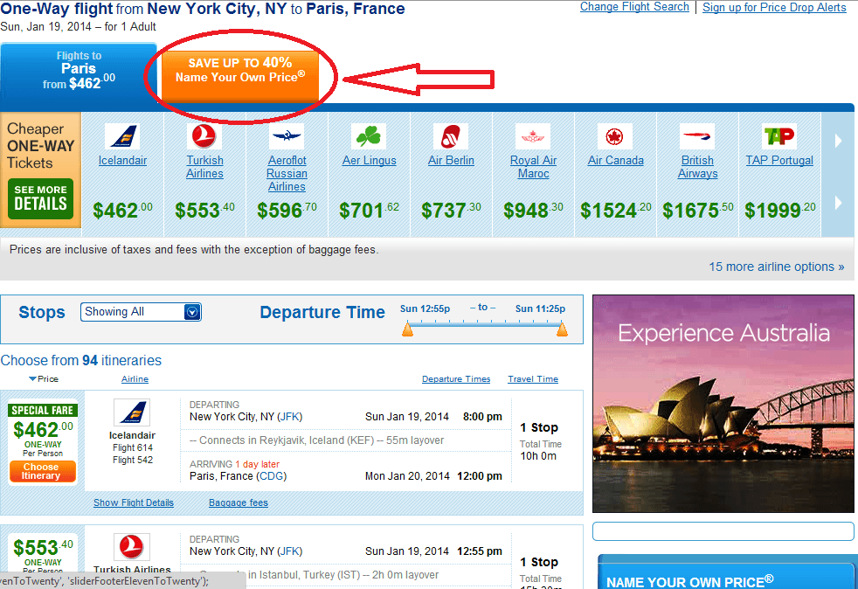Image resolution: width=858 pixels, height=589 pixels.
Task: Click the Aeroflot Russian Airlines logo
Action: [286, 137]
